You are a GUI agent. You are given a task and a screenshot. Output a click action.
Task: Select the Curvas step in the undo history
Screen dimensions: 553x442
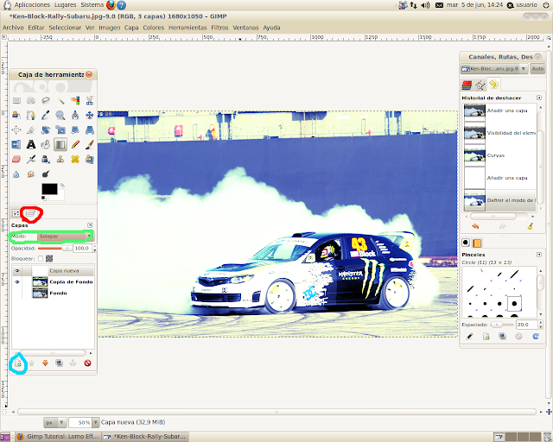coord(500,155)
